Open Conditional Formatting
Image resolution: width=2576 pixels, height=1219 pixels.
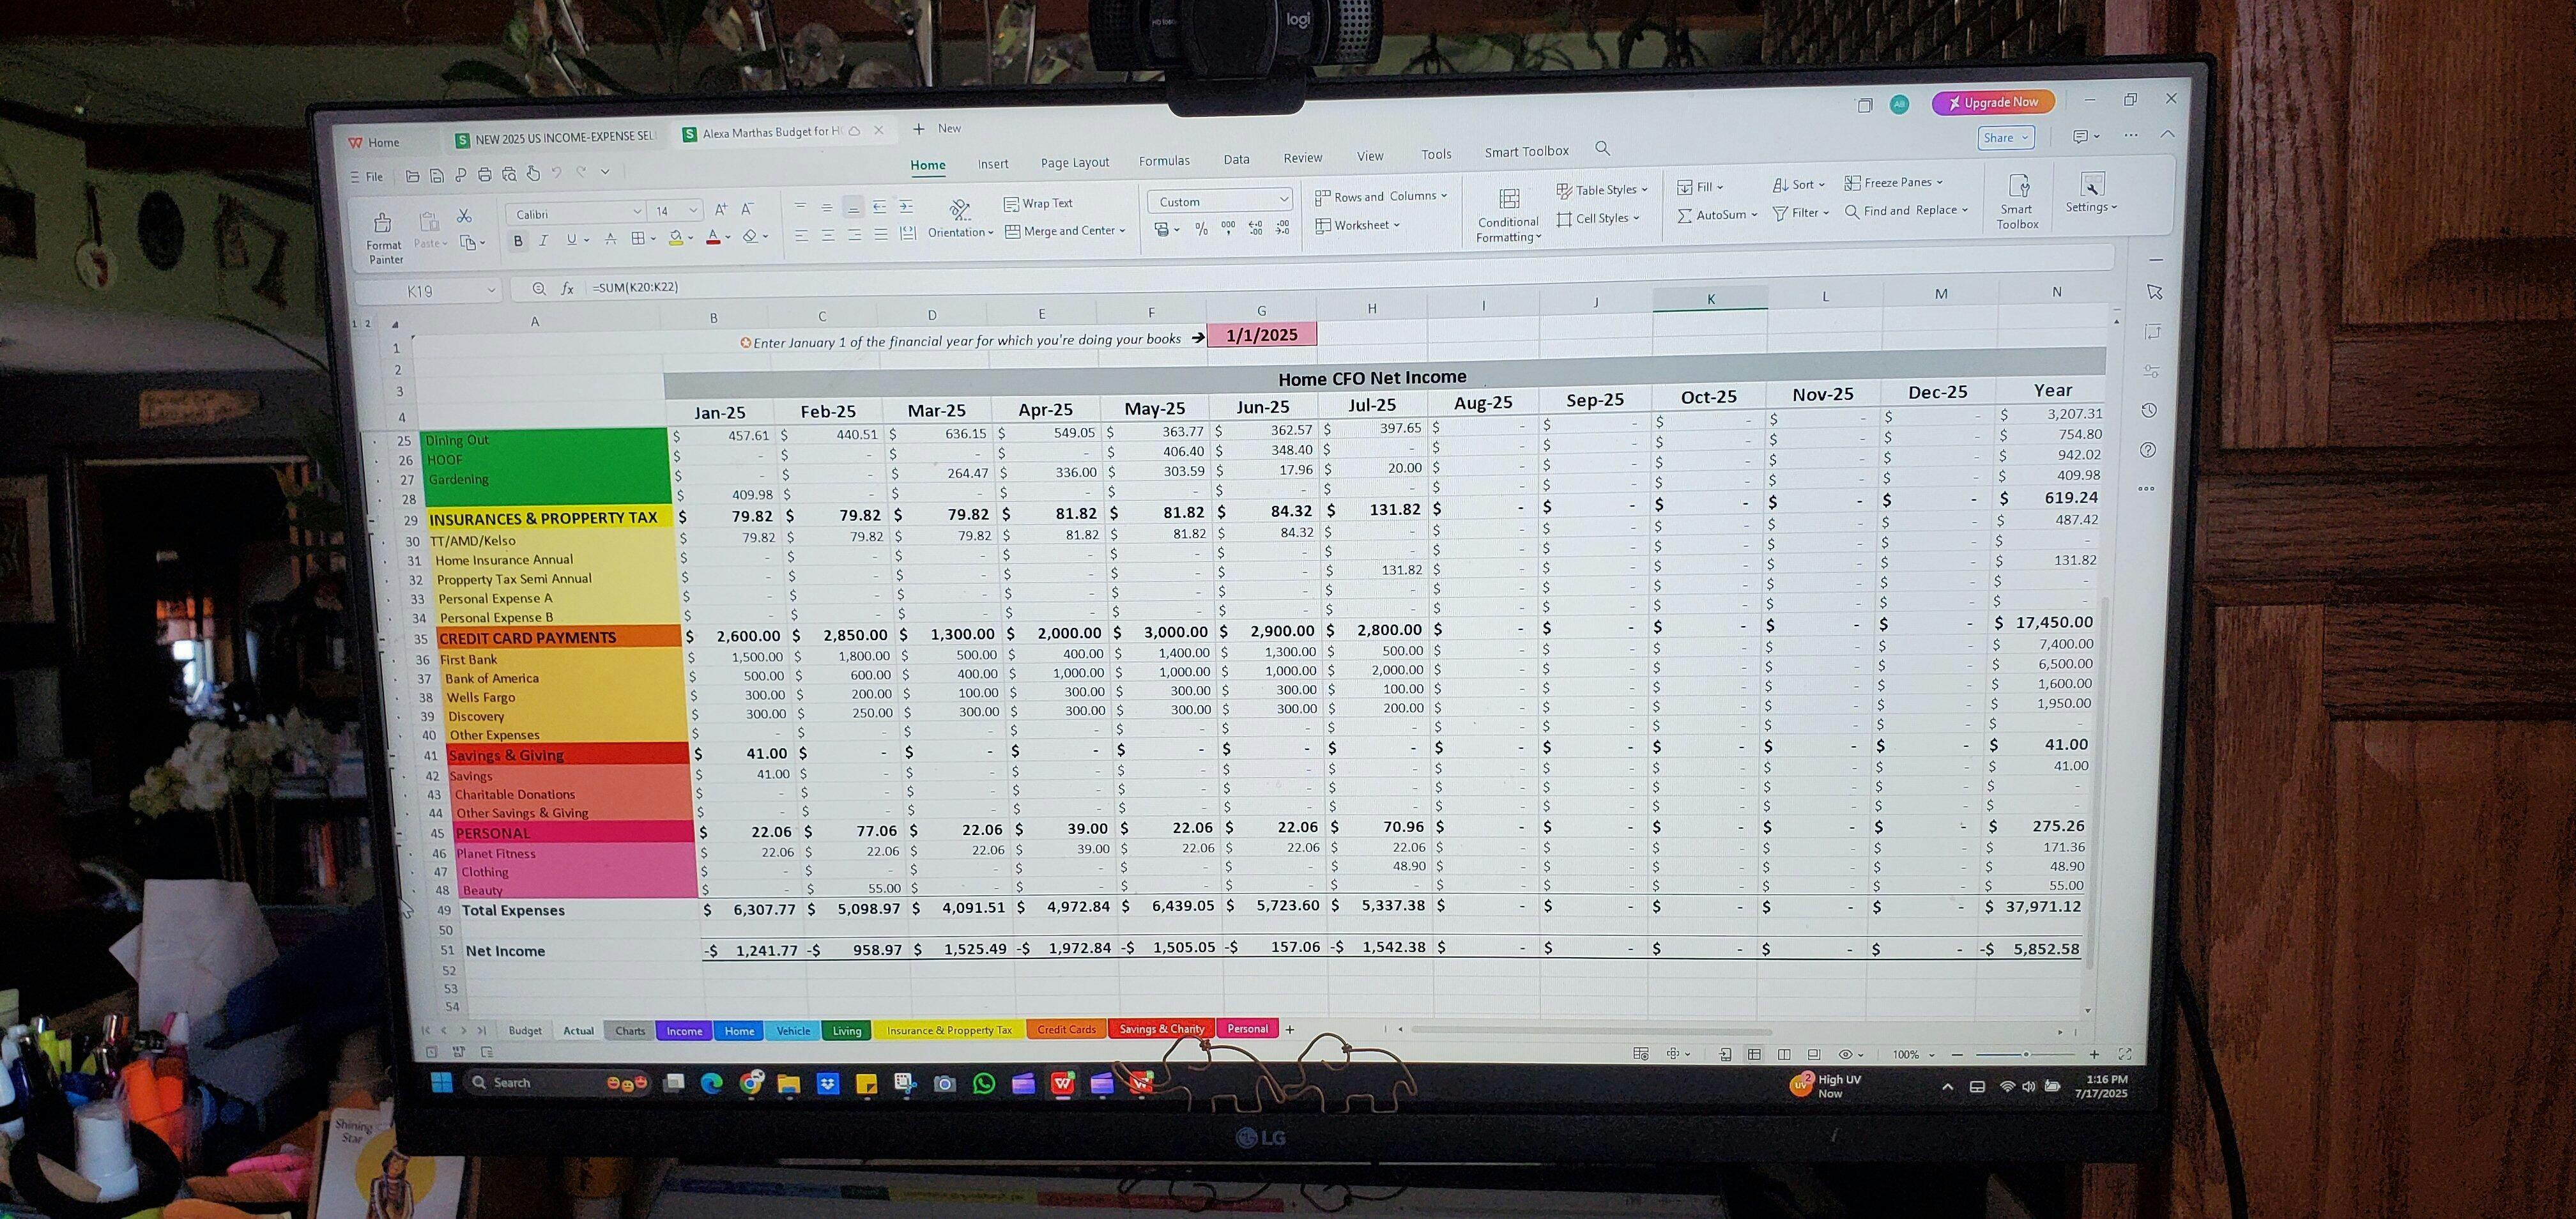click(x=1508, y=215)
